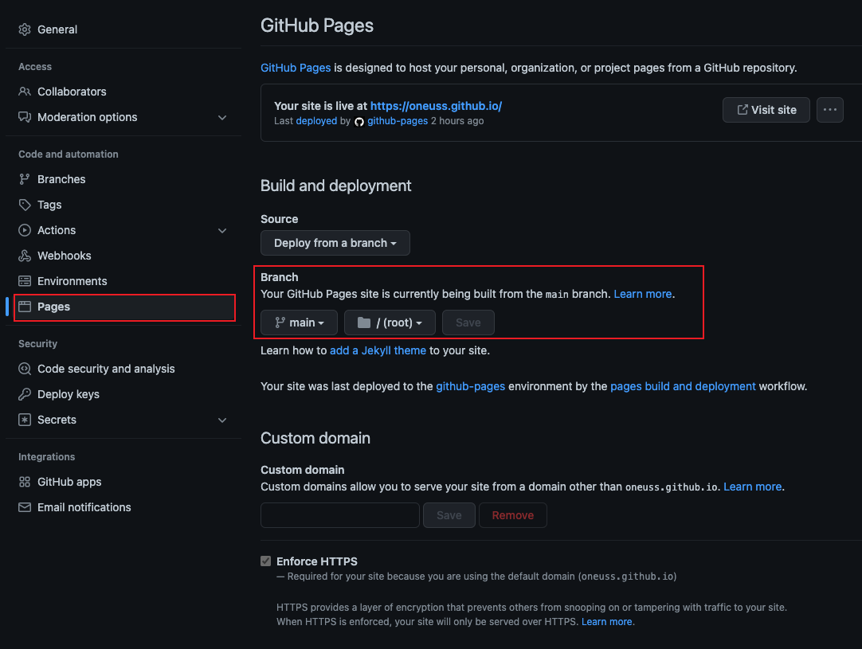The height and width of the screenshot is (649, 862).
Task: Click the Tags label icon
Action: [24, 205]
